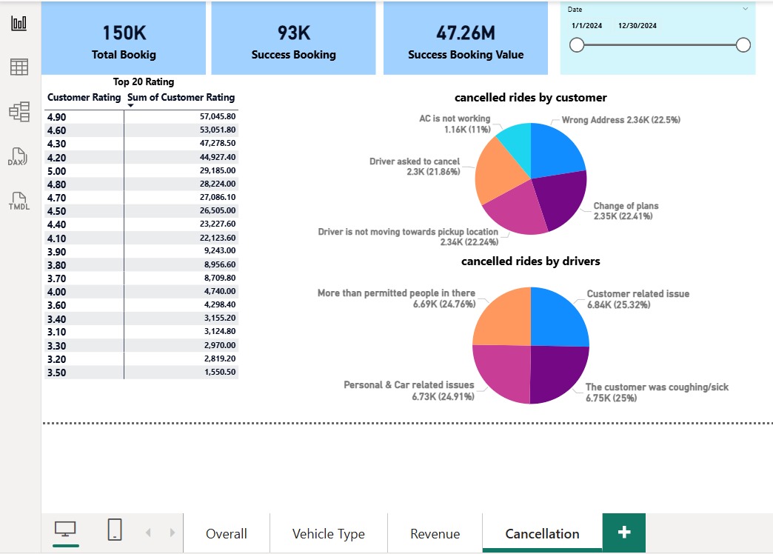773x554 pixels.
Task: Switch to Table view icon
Action: click(x=19, y=67)
